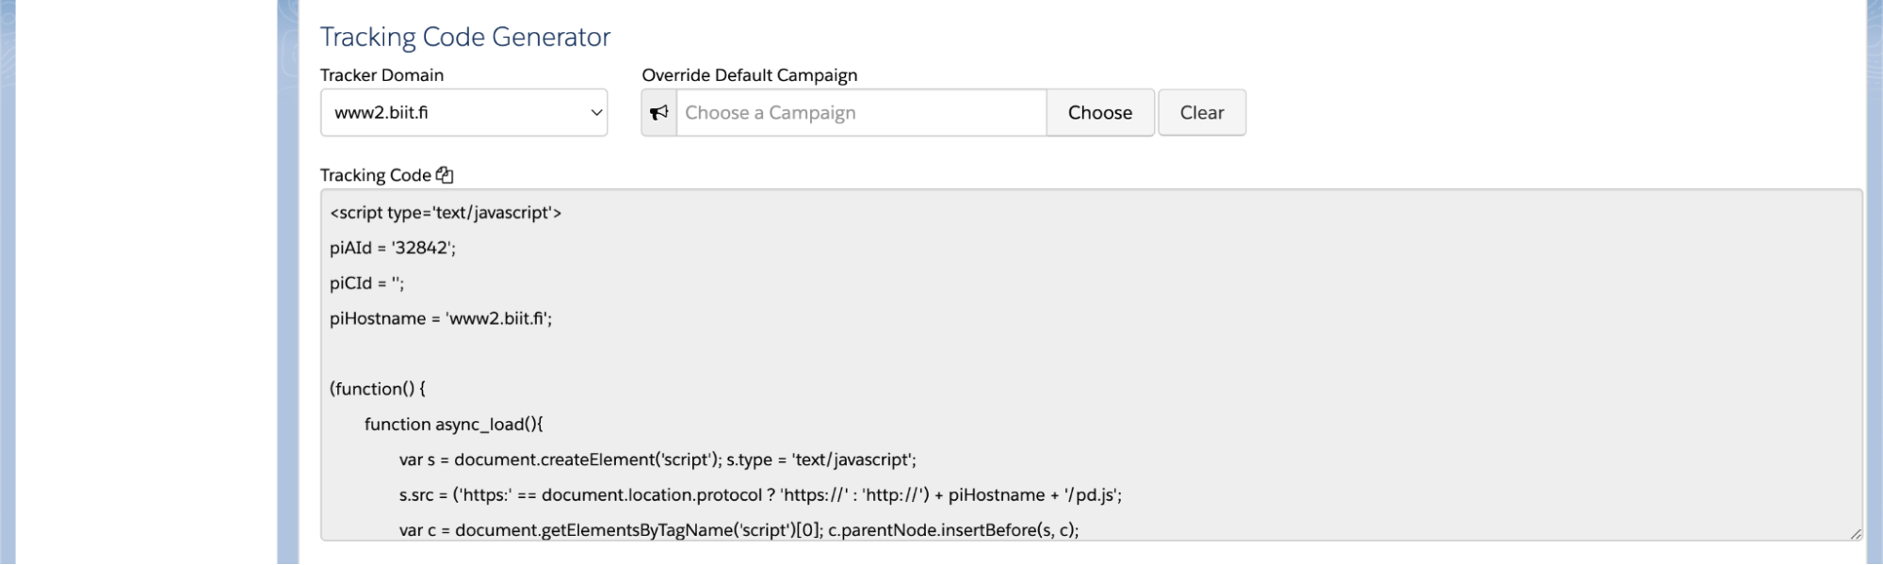
Task: Click the opening script type tag line
Action: click(x=446, y=213)
